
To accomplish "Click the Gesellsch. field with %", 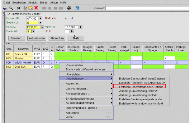I will [32, 23].
